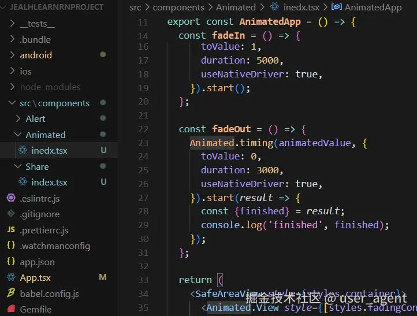
Task: Click the git status dot on src\components
Action: point(103,102)
